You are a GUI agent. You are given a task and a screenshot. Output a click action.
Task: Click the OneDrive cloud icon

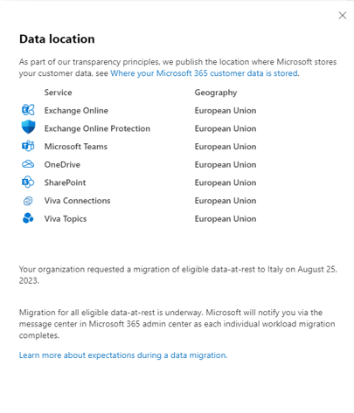click(x=28, y=164)
